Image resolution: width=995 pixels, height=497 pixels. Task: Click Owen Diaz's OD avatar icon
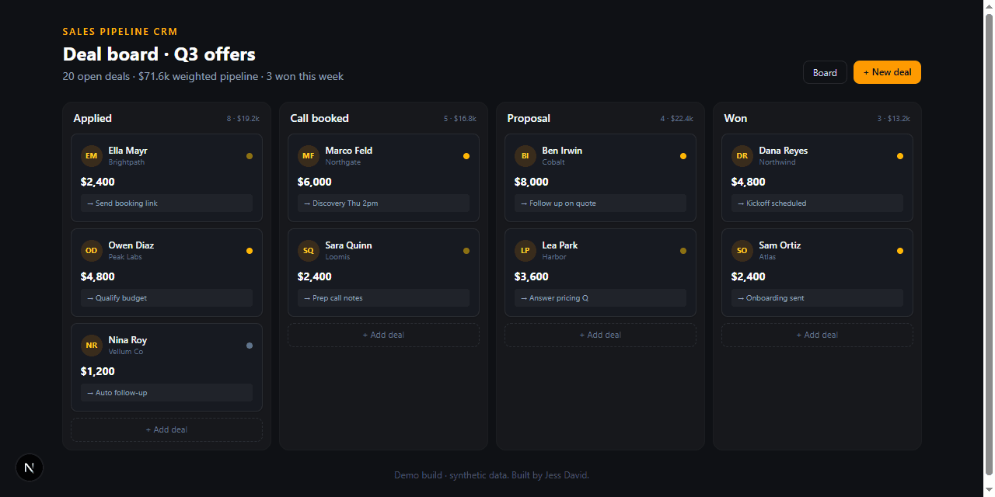(92, 251)
